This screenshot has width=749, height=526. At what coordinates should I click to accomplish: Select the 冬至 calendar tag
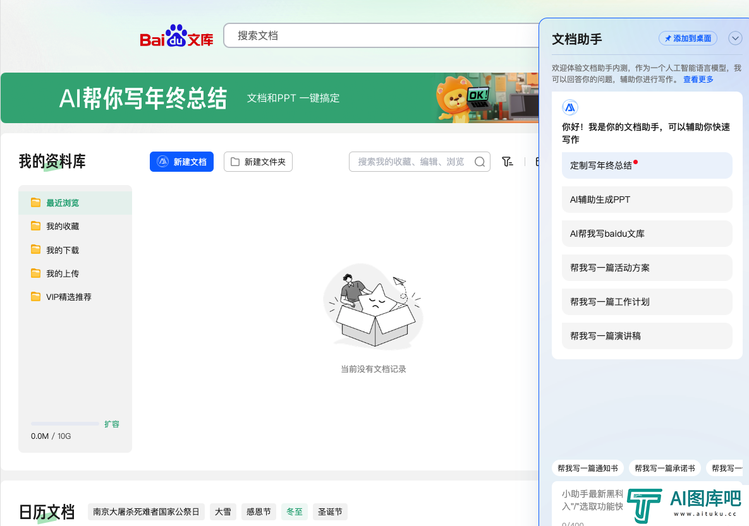point(295,511)
